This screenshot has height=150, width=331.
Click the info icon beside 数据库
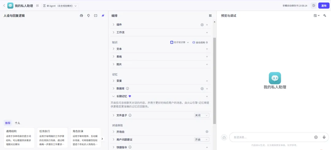tap(127, 89)
